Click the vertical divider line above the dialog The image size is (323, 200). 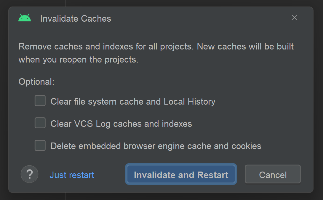[65, 3]
